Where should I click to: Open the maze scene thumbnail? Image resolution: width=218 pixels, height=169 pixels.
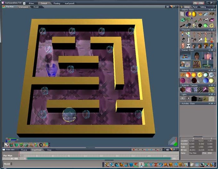click(x=197, y=64)
